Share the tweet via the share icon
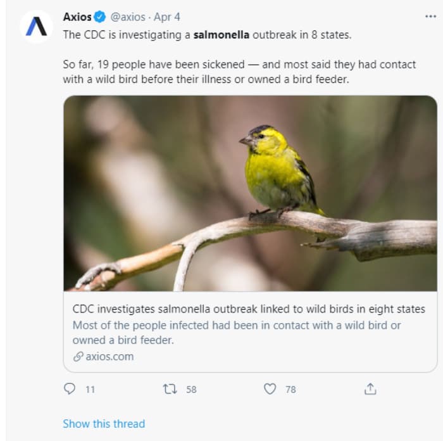This screenshot has width=443, height=441. (370, 389)
